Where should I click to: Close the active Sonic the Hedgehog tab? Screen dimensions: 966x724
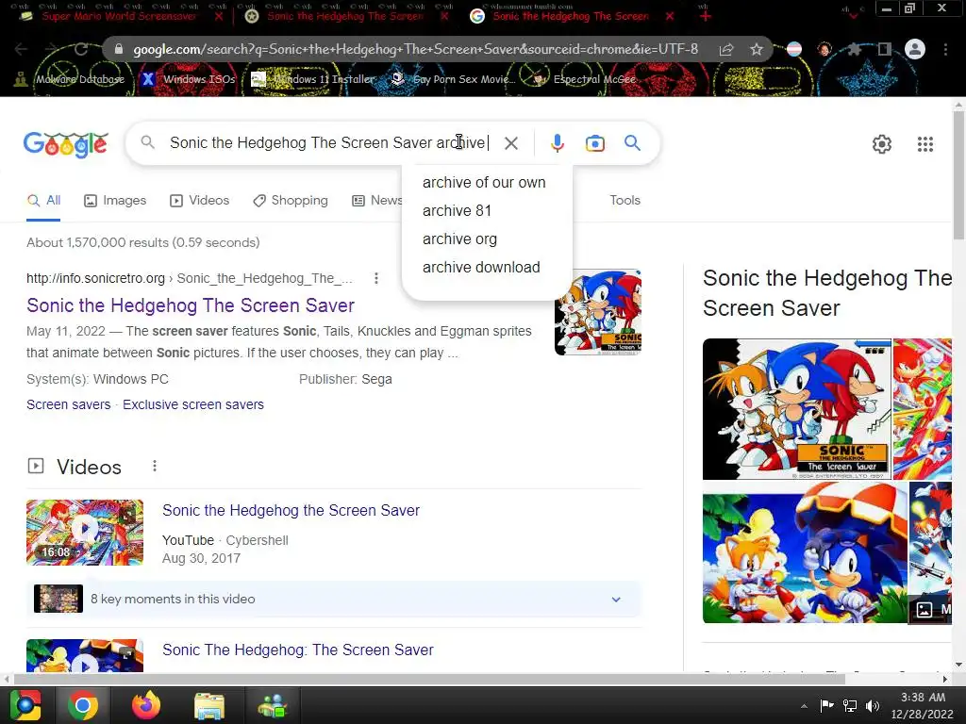coord(670,16)
